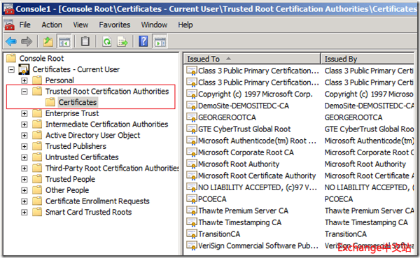Expand Certificate Enrollment Requests node

click(x=24, y=201)
